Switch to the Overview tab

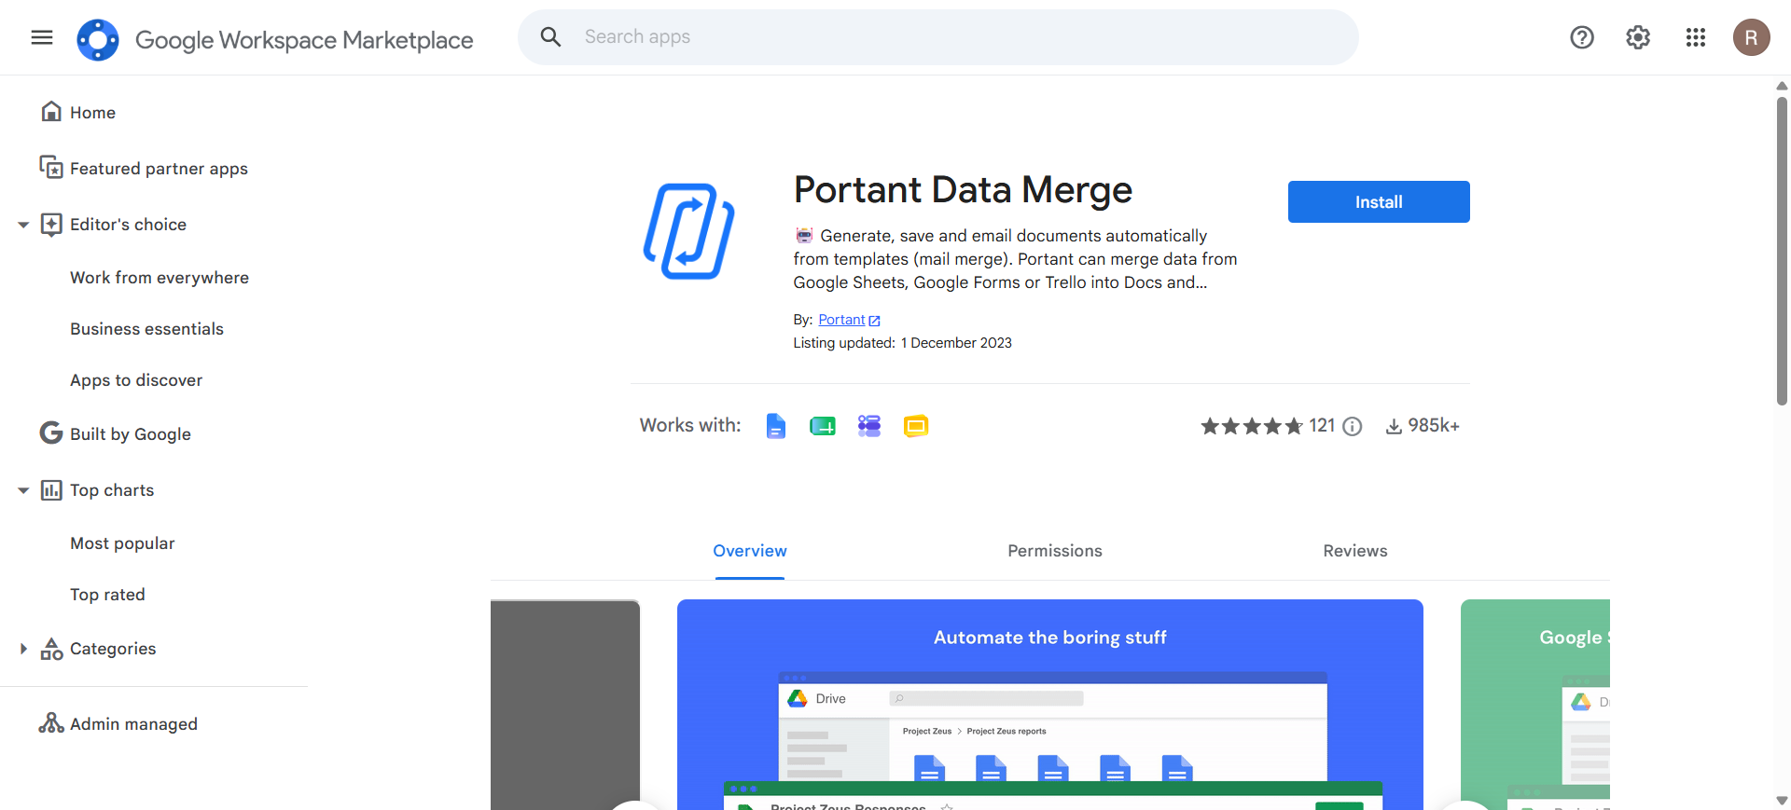750,551
